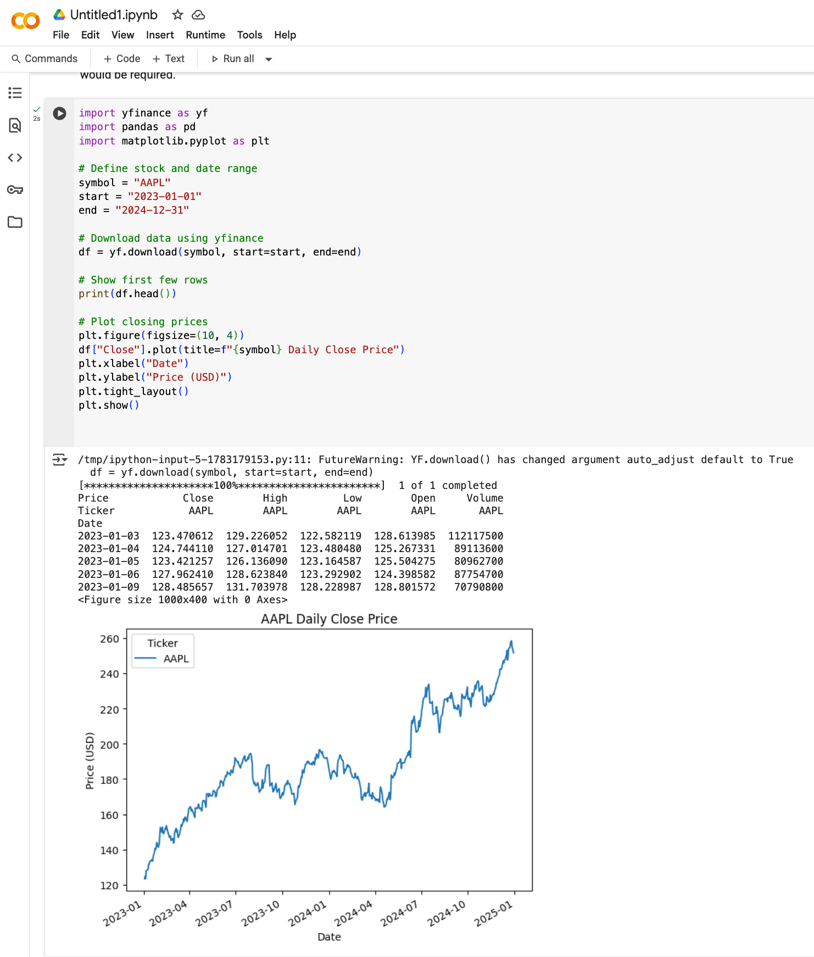This screenshot has height=957, width=814.
Task: Click the FutureWarning message in output
Action: pyautogui.click(x=436, y=460)
